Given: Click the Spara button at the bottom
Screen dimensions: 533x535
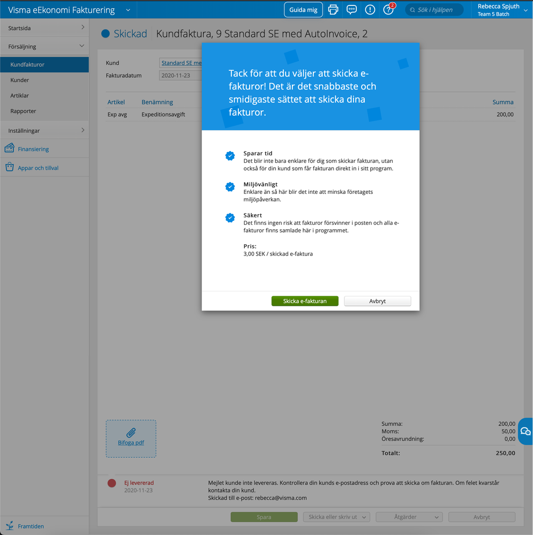Looking at the screenshot, I should tap(264, 517).
